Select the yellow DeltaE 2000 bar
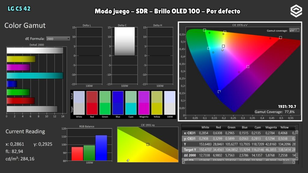Viewport: 308px width, 173px height. [21, 59]
